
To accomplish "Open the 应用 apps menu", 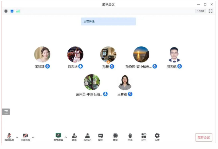I will pos(144,137).
